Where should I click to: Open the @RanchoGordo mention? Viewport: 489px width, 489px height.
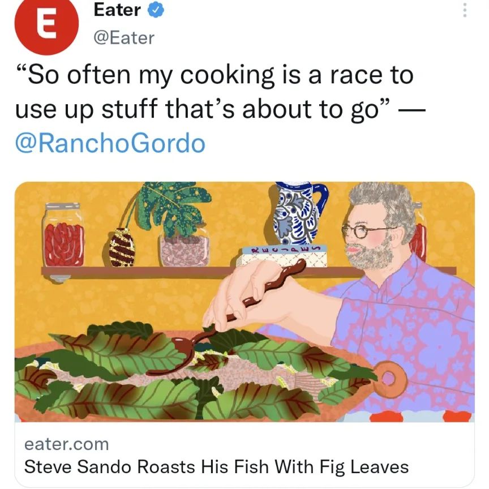110,143
